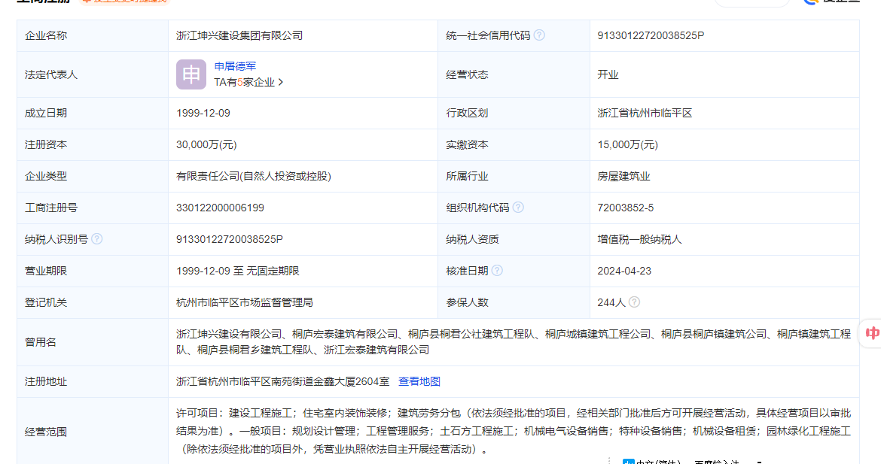This screenshot has width=881, height=464.
Task: Click help icon beside 纳税人识别号
Action: point(96,239)
